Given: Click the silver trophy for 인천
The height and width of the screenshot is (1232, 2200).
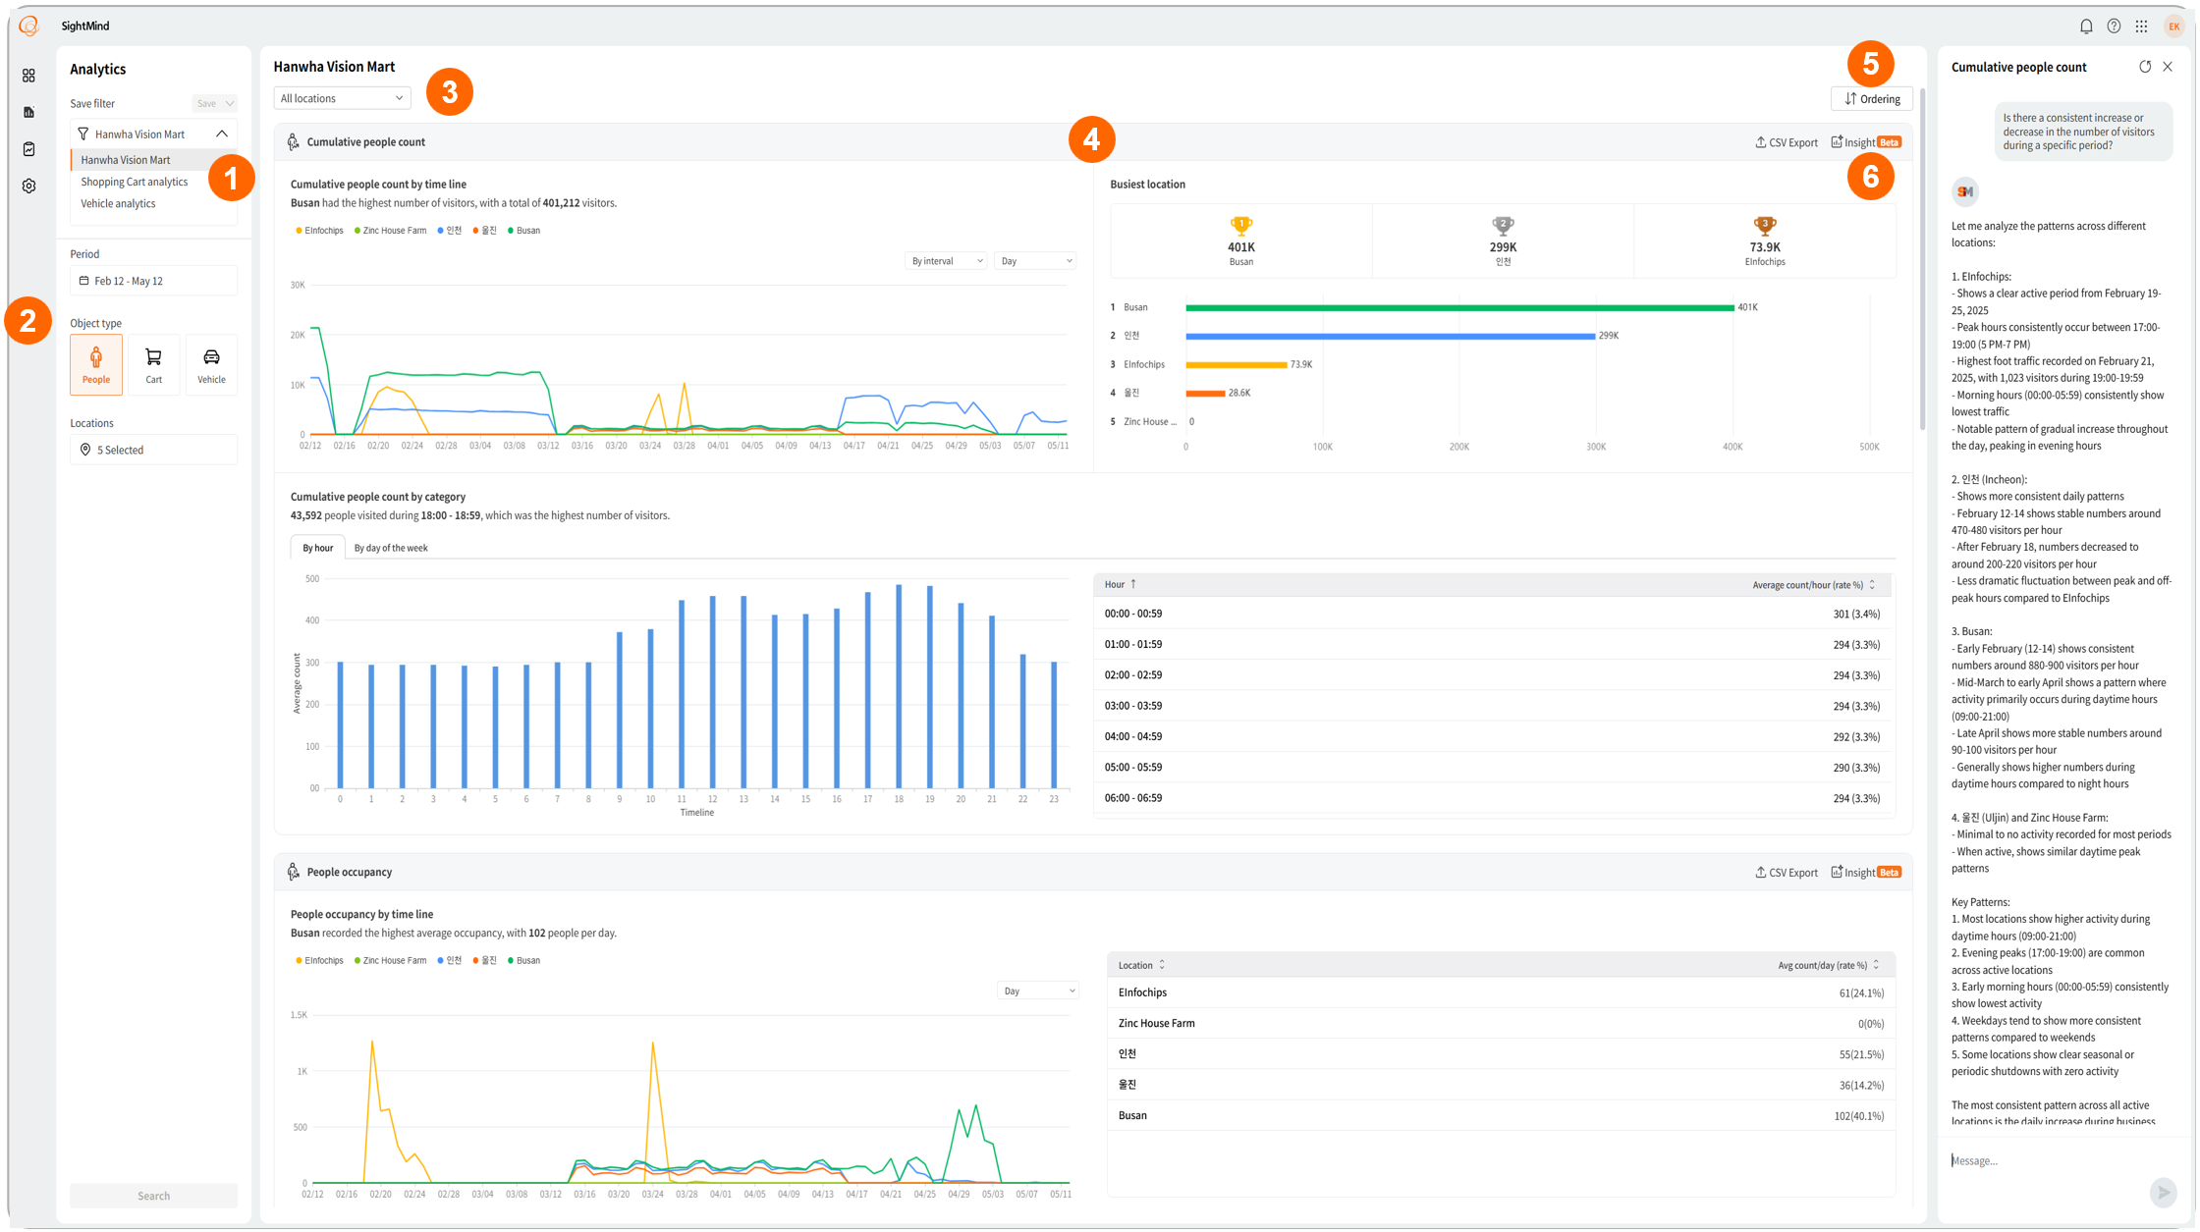Looking at the screenshot, I should tap(1503, 226).
